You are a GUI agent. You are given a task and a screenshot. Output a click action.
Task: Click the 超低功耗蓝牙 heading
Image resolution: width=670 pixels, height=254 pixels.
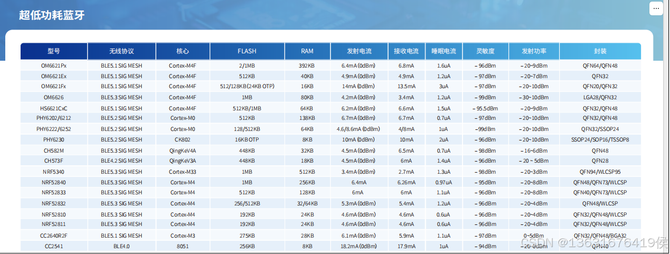point(52,15)
